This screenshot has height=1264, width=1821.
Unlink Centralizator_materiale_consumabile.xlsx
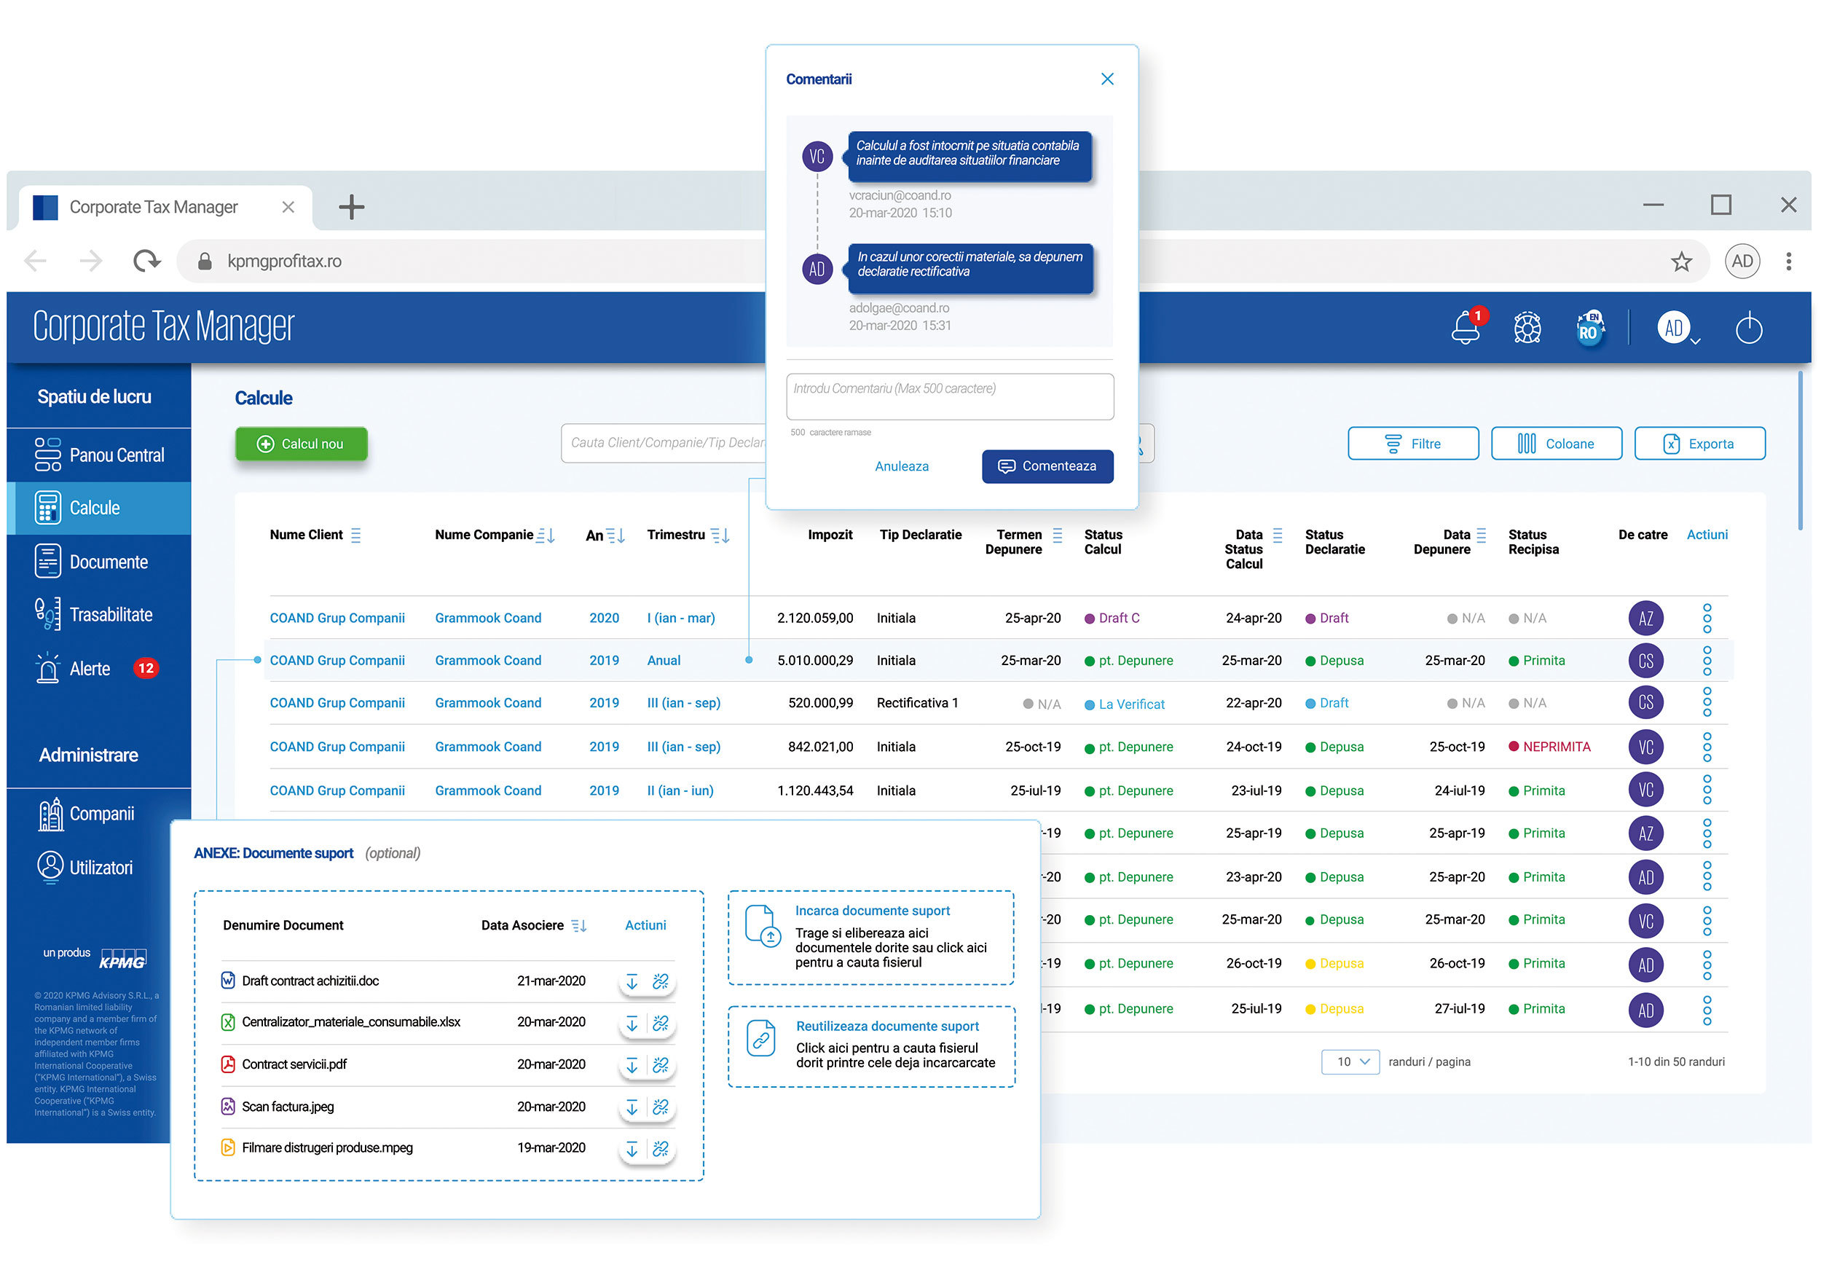pyautogui.click(x=661, y=1024)
